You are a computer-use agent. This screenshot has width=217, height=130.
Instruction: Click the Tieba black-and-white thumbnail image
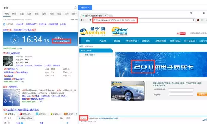click(8, 61)
